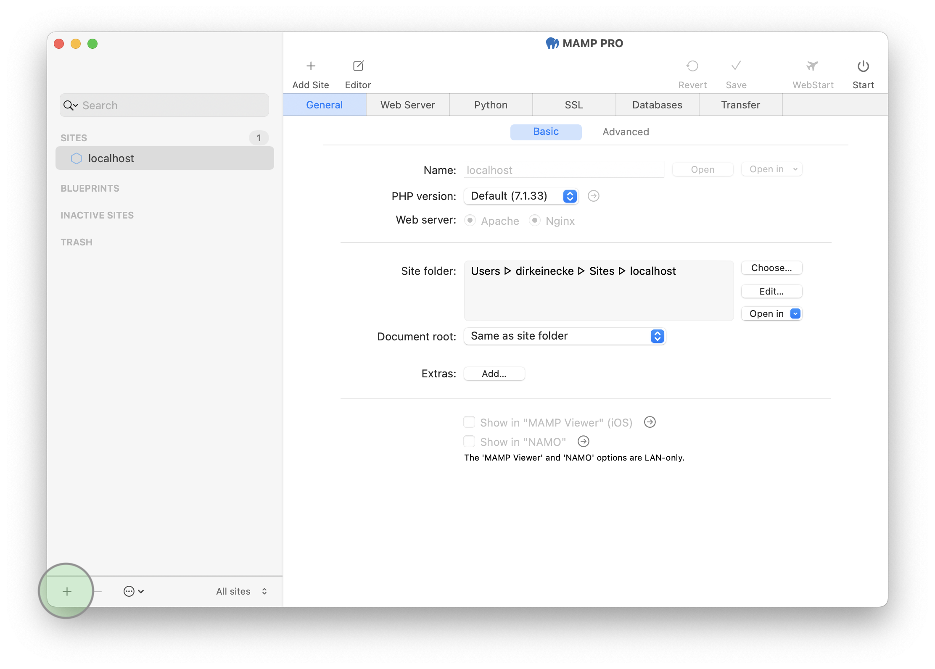The height and width of the screenshot is (669, 935).
Task: Click the localhost site hexagon icon
Action: [76, 158]
